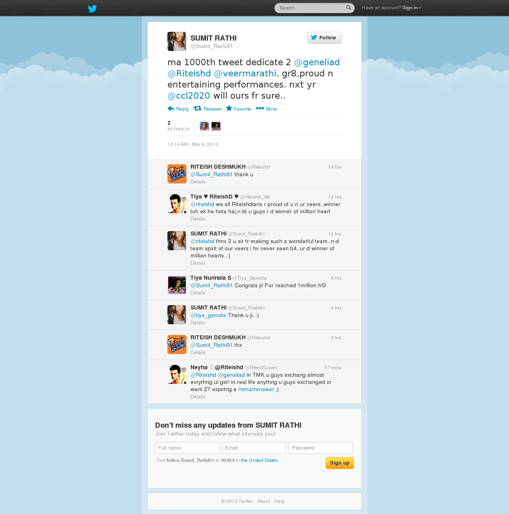Click the first retweeter avatar
509x514 pixels.
[204, 126]
